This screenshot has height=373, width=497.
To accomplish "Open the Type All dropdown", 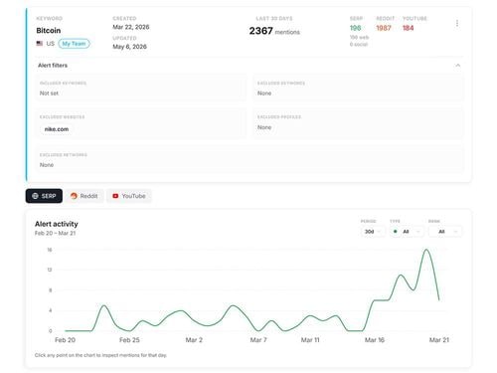I will point(407,232).
